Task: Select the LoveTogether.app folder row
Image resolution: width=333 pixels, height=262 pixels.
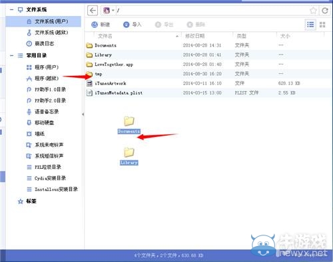Action: pyautogui.click(x=208, y=65)
